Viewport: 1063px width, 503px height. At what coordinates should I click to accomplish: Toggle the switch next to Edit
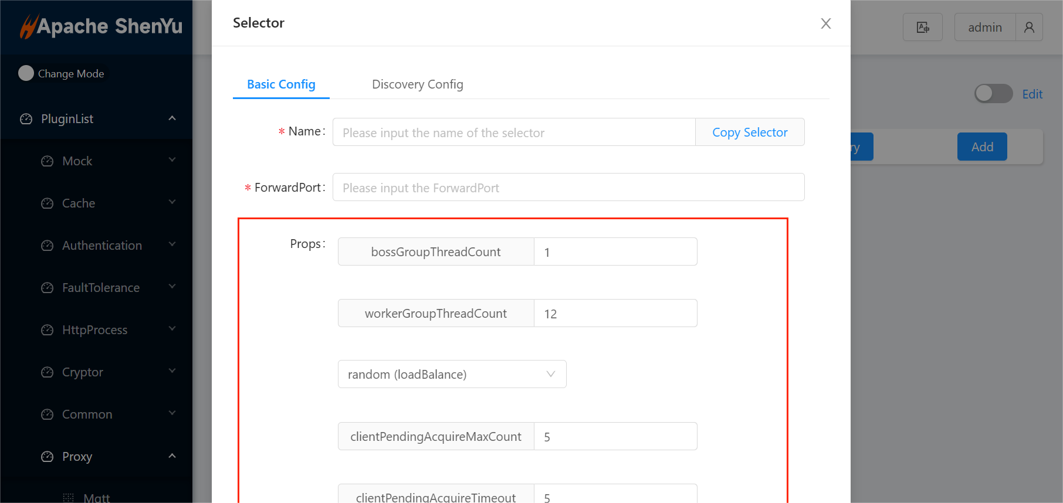993,94
